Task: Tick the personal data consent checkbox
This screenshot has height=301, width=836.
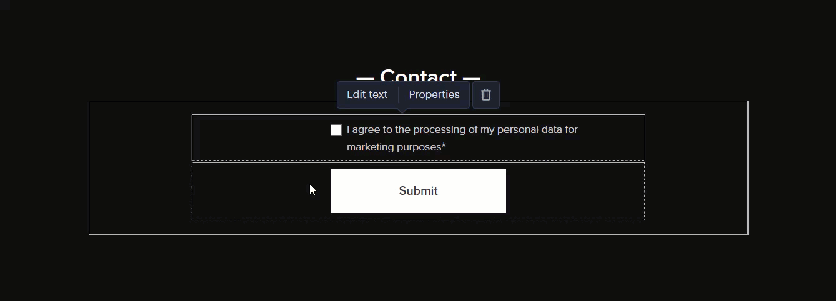Action: click(336, 130)
